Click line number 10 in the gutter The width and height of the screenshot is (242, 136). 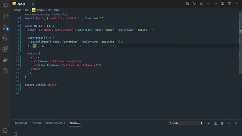pos(18,54)
